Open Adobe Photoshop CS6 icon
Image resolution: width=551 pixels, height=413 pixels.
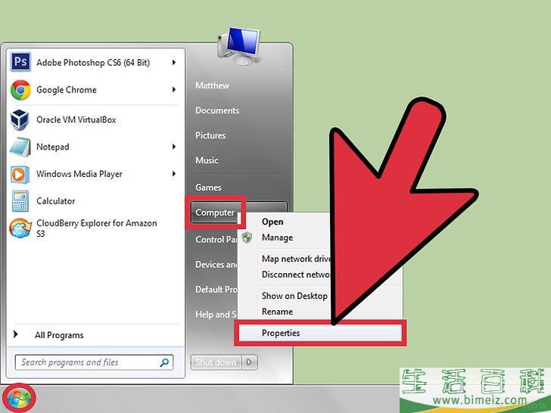coord(20,62)
